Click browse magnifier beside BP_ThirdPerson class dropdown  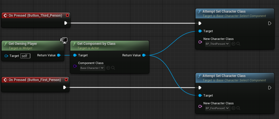tap(238, 44)
